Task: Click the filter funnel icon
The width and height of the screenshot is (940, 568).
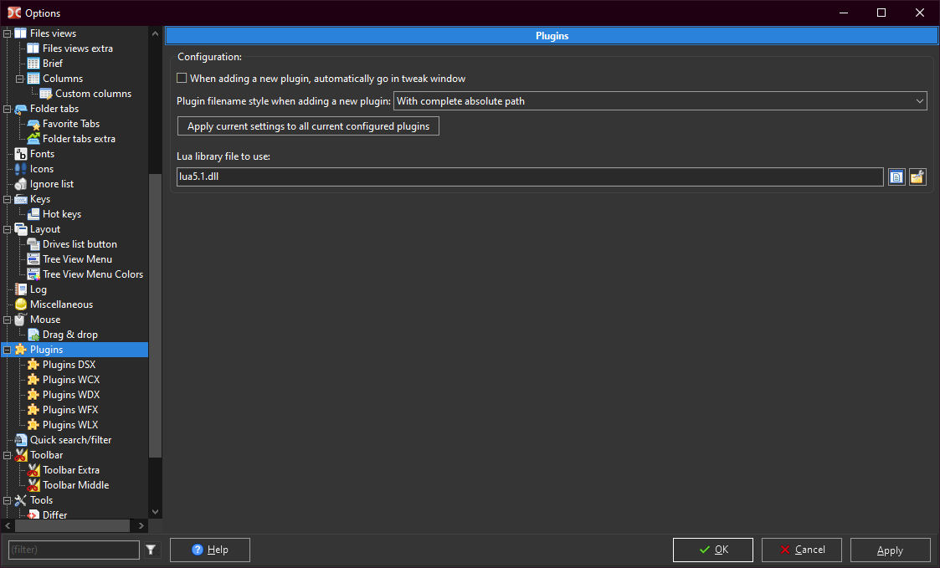Action: tap(151, 550)
